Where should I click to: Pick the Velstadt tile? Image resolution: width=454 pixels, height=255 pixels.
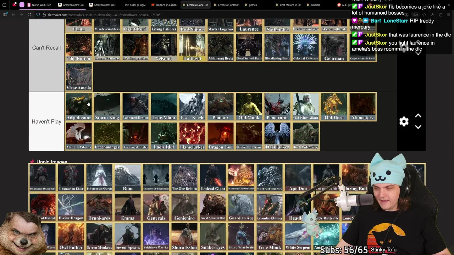coord(164,47)
